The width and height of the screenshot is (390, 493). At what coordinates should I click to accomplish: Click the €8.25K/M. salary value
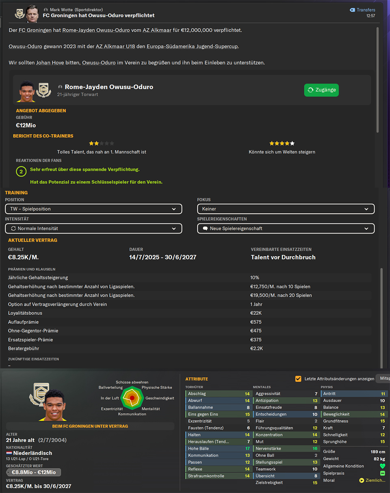pos(23,257)
